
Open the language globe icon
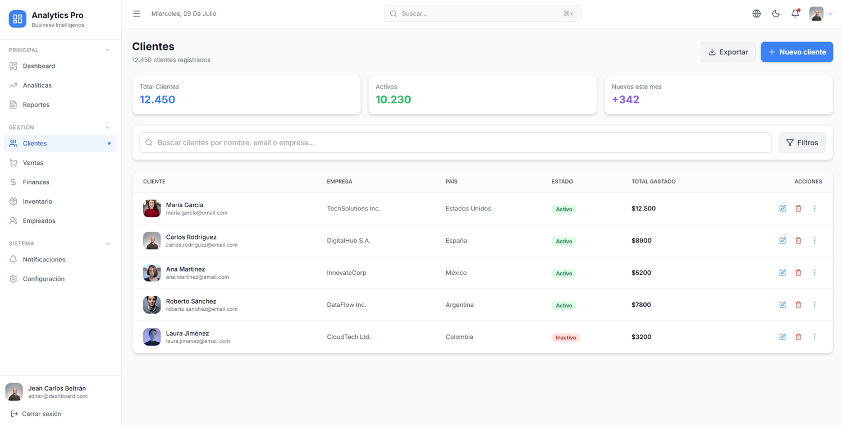[757, 13]
